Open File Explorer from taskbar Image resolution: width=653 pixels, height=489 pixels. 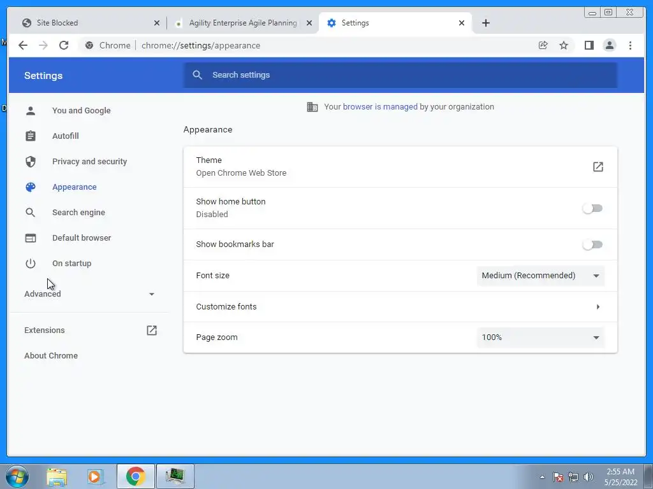point(57,476)
